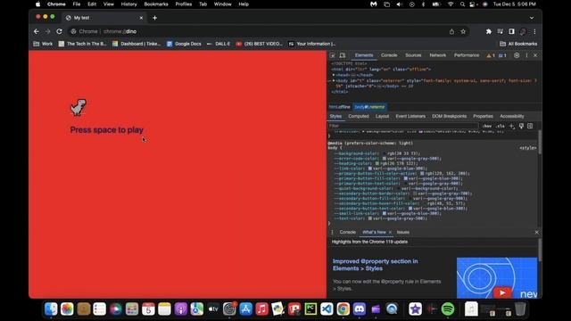The height and width of the screenshot is (321, 571).
Task: Select the inspect element picker icon
Action: click(333, 55)
